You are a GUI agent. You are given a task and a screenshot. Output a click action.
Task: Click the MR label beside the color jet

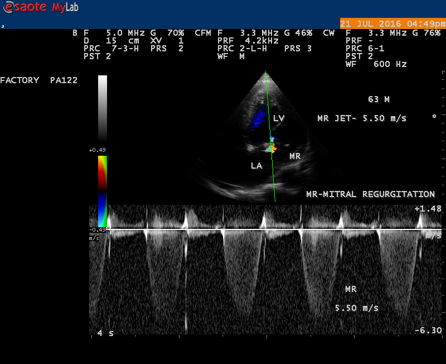(x=295, y=157)
